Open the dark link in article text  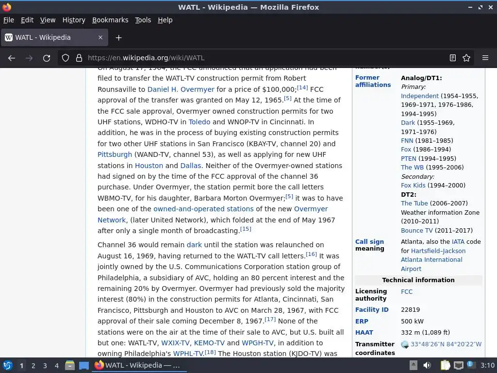[x=194, y=245]
